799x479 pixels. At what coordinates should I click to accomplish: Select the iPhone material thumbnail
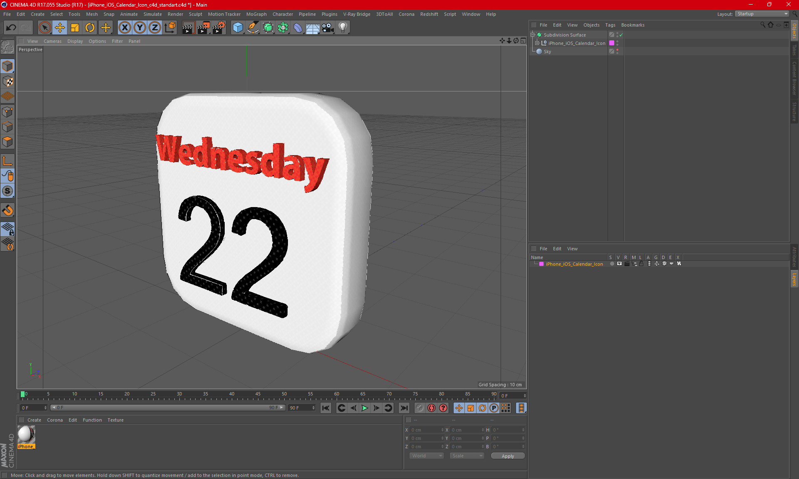pyautogui.click(x=26, y=435)
